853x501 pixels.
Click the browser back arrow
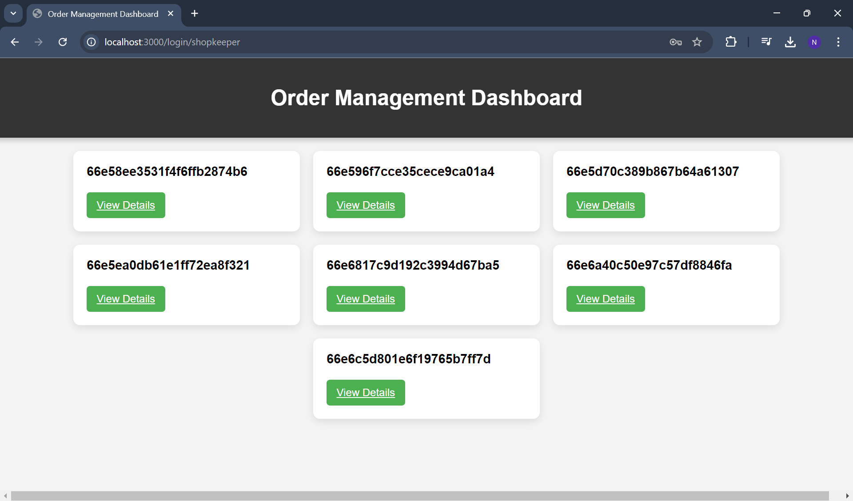pos(15,42)
